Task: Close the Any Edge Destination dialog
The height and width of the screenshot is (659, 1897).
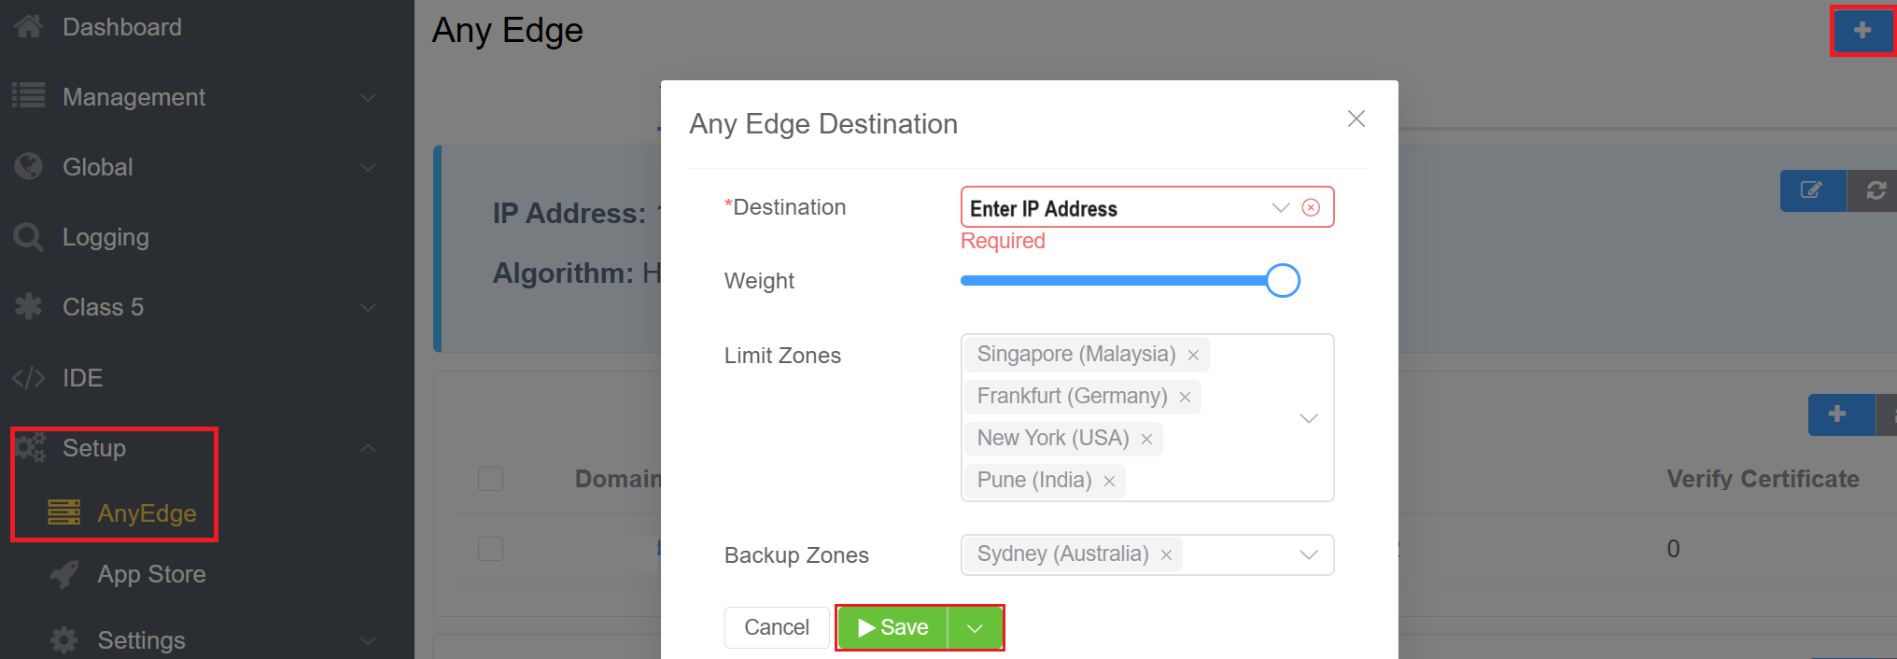Action: pyautogui.click(x=1356, y=119)
